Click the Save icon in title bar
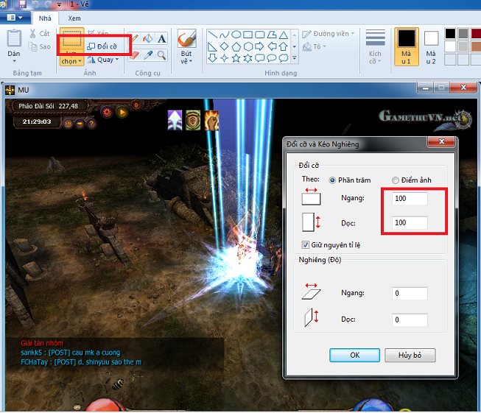The width and height of the screenshot is (481, 413). click(22, 4)
